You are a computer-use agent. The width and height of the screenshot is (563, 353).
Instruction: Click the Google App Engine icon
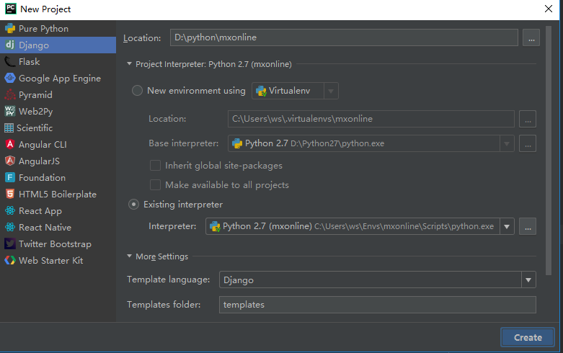click(x=10, y=78)
